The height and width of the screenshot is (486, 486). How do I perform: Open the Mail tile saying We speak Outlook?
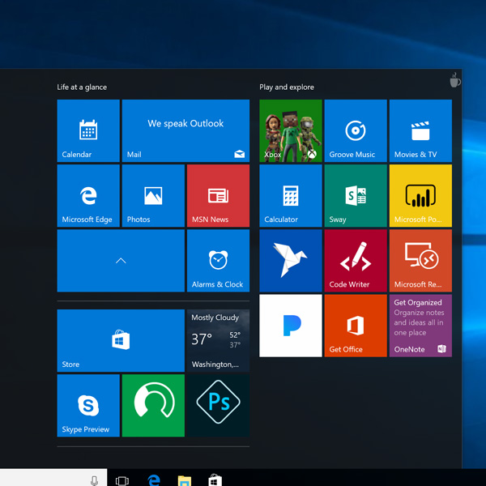point(185,130)
